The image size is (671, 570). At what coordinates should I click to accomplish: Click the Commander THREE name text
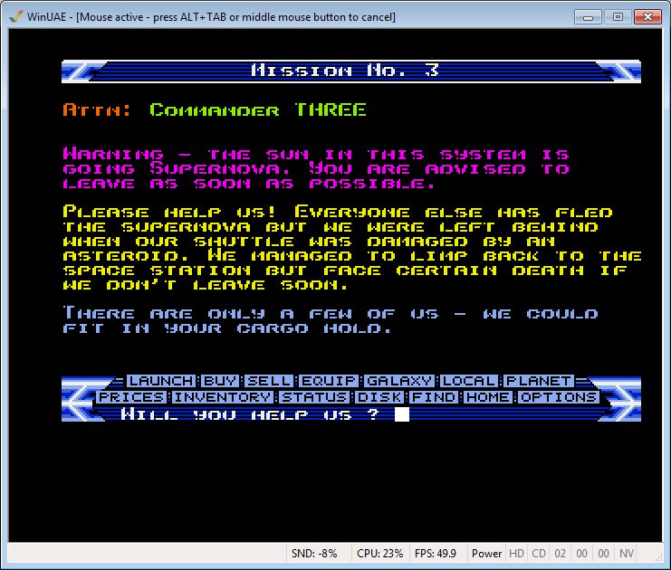[257, 109]
